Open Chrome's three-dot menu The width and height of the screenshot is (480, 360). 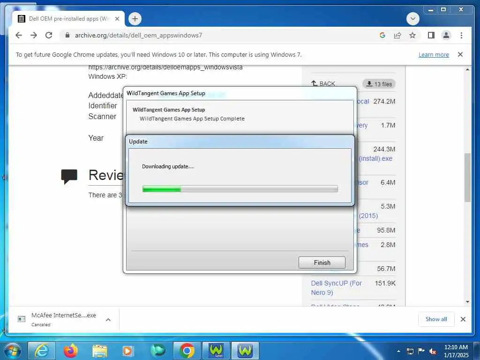coord(461,35)
